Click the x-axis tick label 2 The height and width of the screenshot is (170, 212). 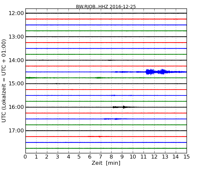pyautogui.click(x=47, y=157)
